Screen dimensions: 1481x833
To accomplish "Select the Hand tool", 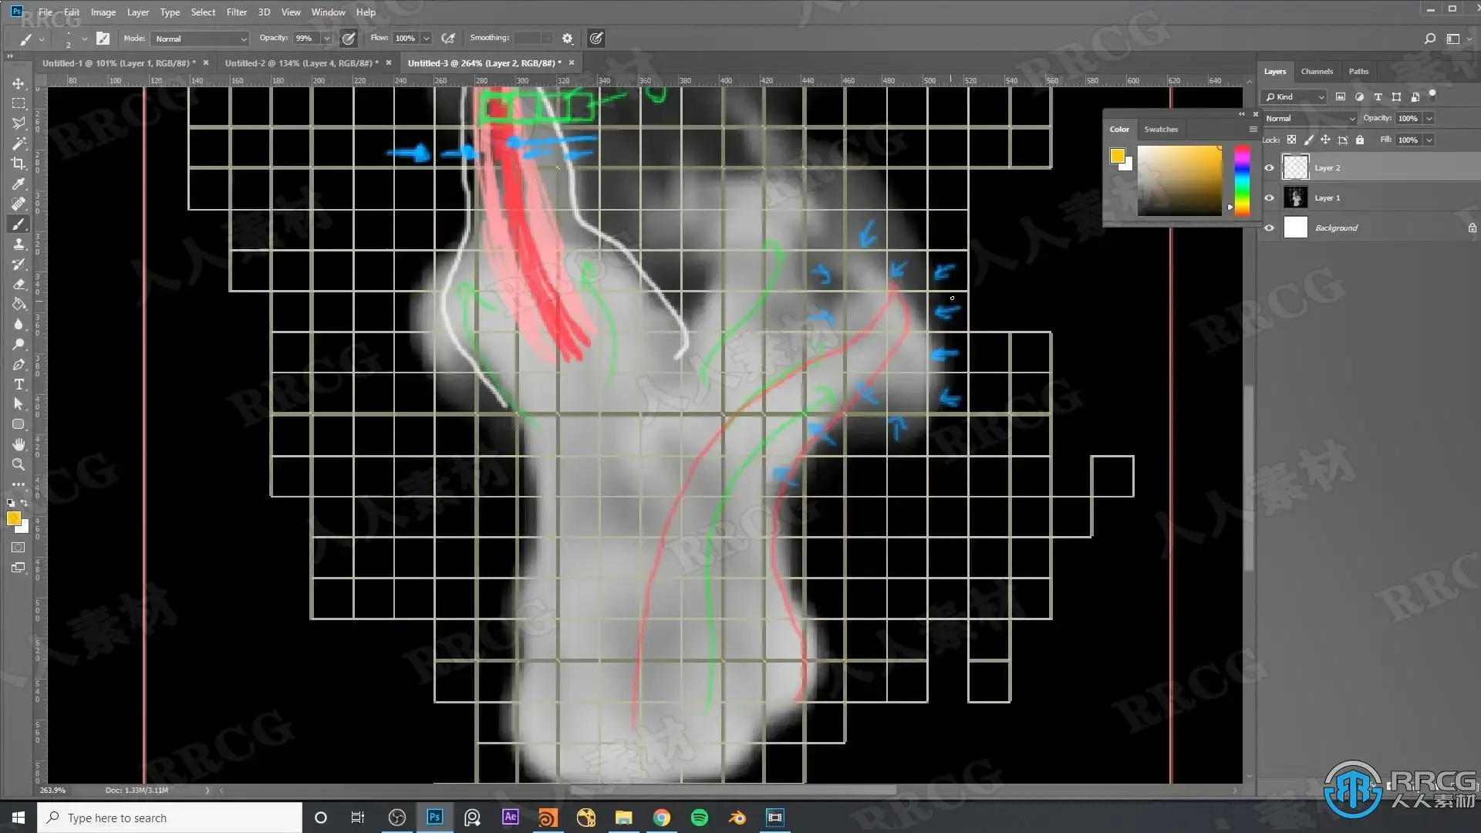I will point(19,444).
